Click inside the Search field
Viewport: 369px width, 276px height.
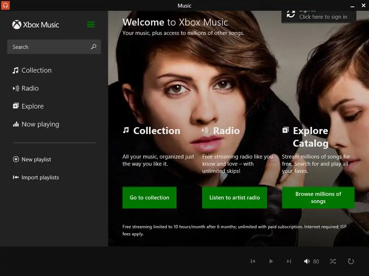tap(54, 47)
